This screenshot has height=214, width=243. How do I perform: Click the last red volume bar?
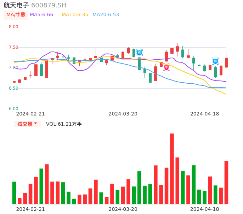[x=226, y=182]
